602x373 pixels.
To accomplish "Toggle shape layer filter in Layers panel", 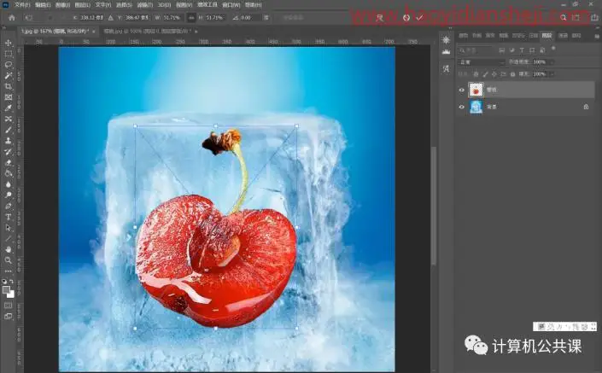I will (x=532, y=50).
